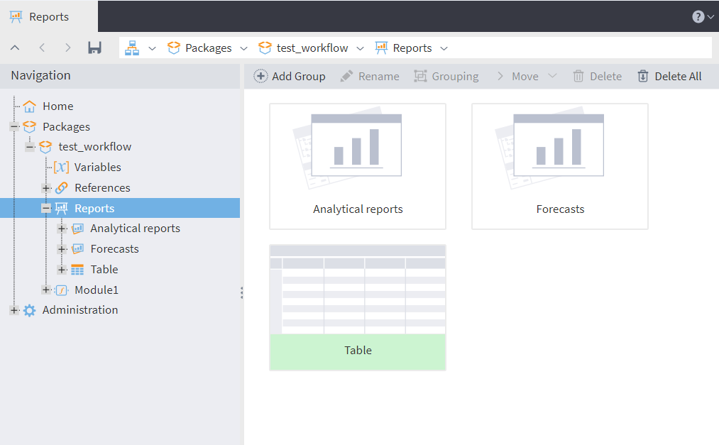Image resolution: width=719 pixels, height=445 pixels.
Task: Click the hierarchy root icon in breadcrumb
Action: point(132,48)
